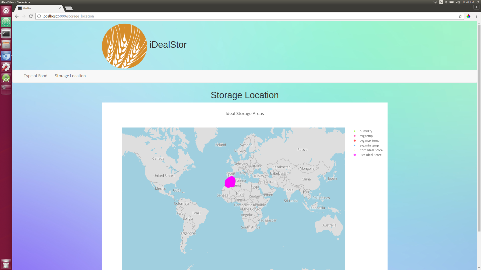
Task: Open the Trash in launcher
Action: coord(6,264)
